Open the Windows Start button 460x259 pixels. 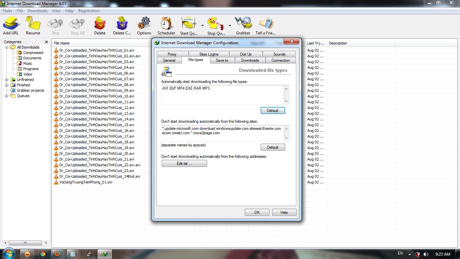click(8, 254)
